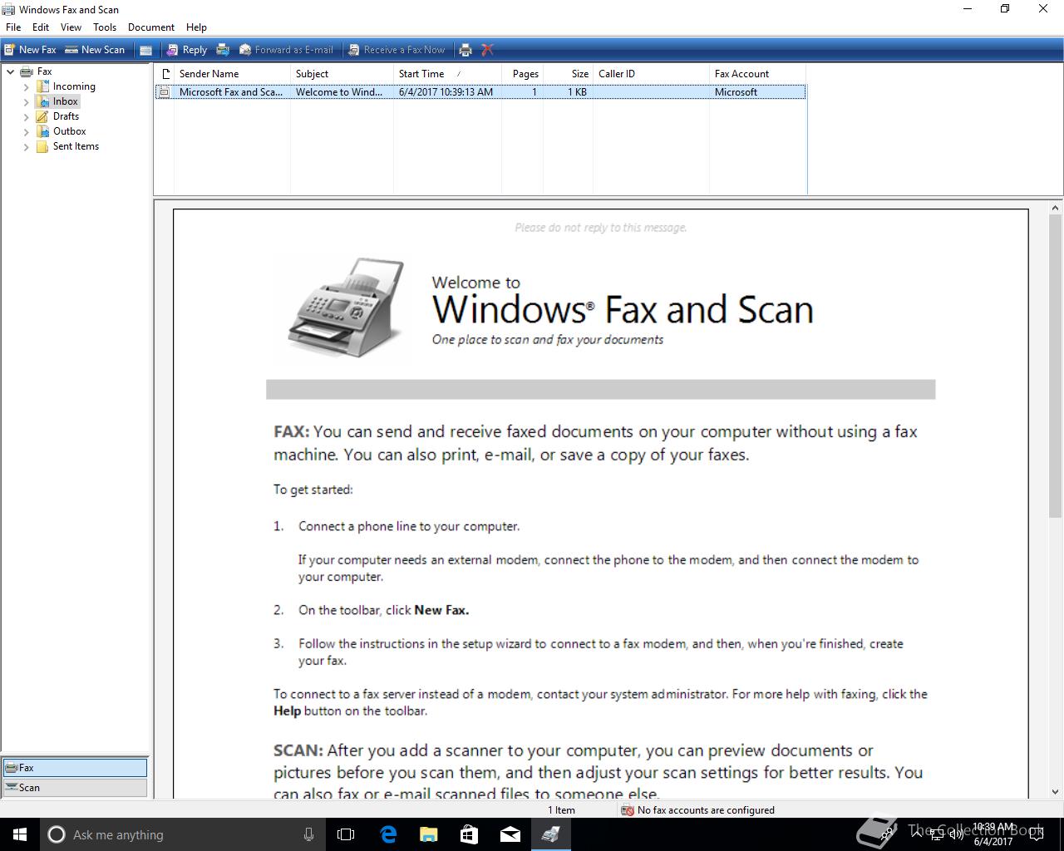Expand the Incoming folder arrow
Screen dimensions: 1064x851
pyautogui.click(x=26, y=86)
